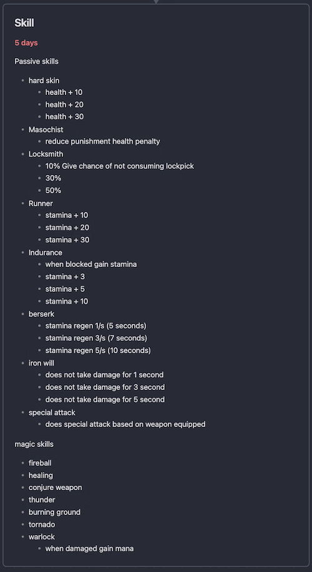This screenshot has width=312, height=572.
Task: Select the special attack skill item
Action: click(52, 413)
